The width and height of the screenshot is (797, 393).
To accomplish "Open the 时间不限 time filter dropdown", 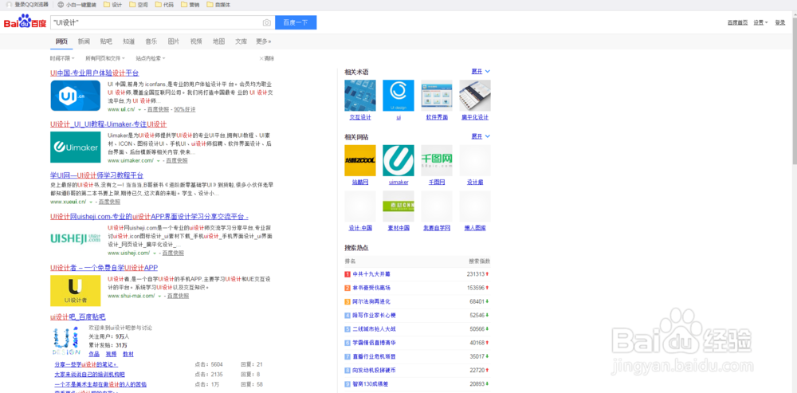I will coord(62,58).
